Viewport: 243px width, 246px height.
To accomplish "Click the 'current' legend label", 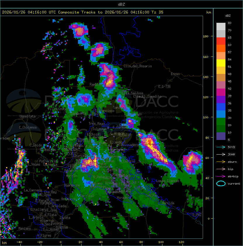I will tap(234, 184).
